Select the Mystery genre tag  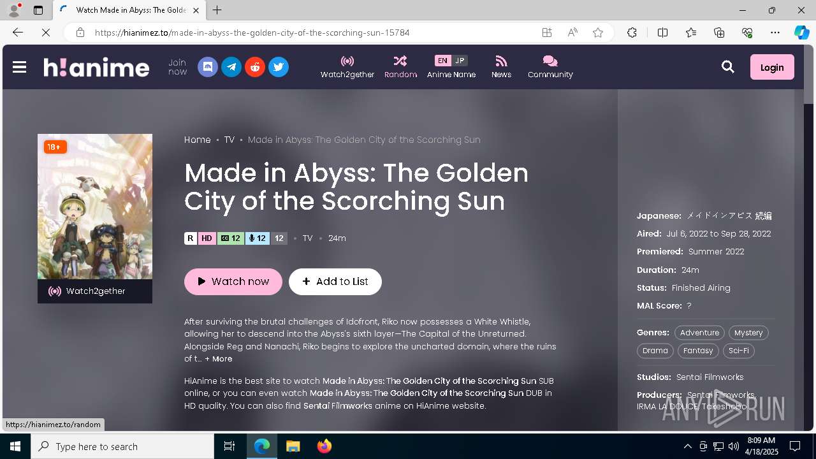pos(748,333)
